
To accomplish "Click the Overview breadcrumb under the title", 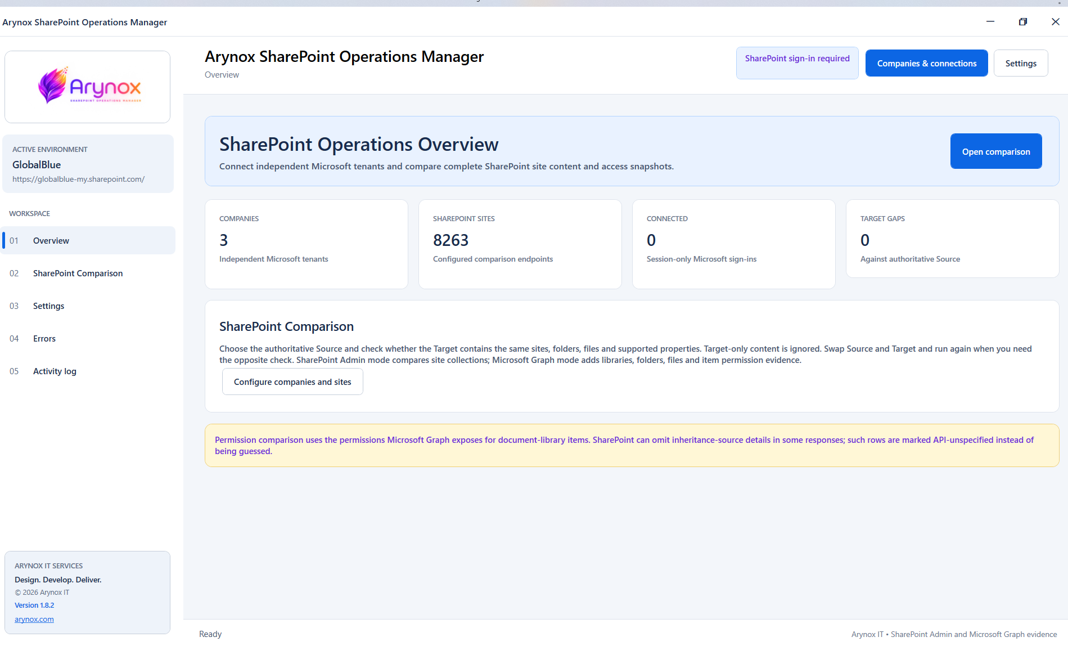I will click(222, 75).
